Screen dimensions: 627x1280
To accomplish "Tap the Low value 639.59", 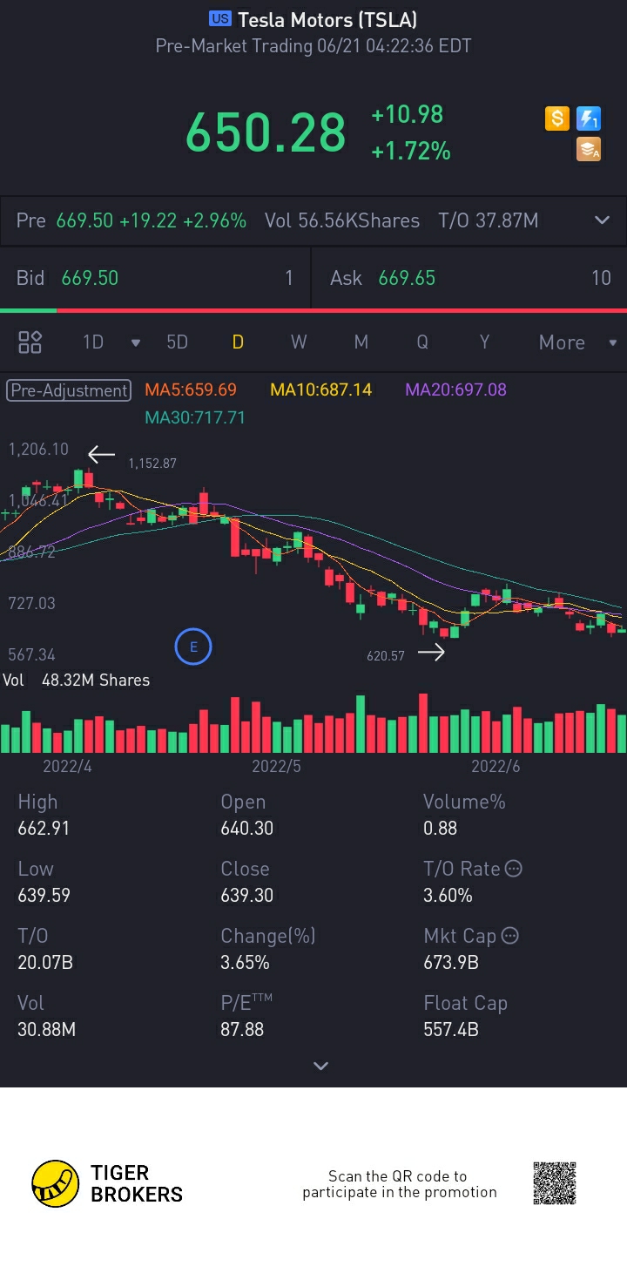I will tap(44, 895).
